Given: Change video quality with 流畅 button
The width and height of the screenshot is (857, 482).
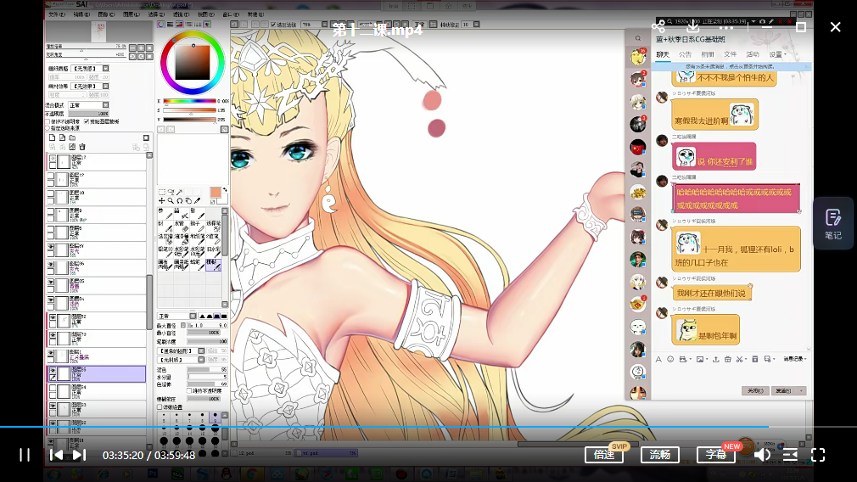Looking at the screenshot, I should 659,455.
